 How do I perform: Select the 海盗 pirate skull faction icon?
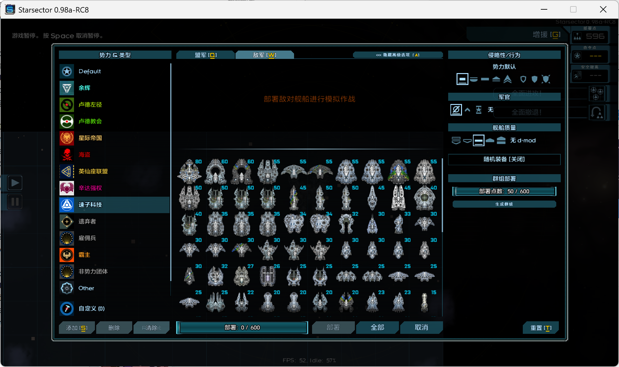67,155
